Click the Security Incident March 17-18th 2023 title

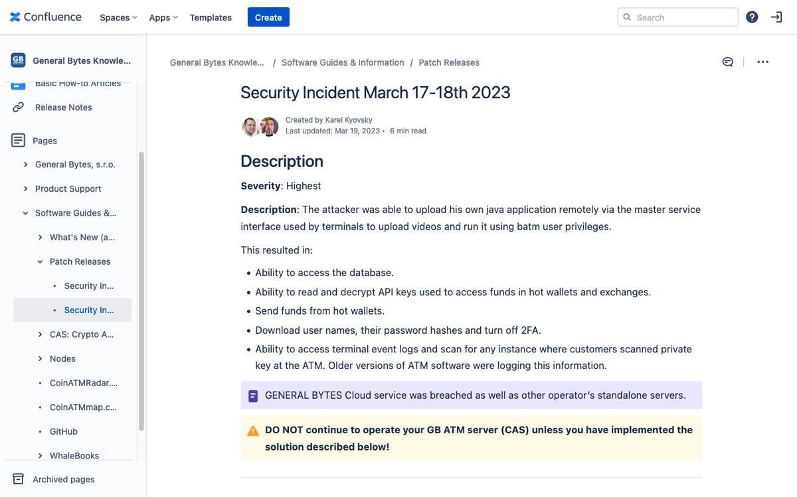375,92
